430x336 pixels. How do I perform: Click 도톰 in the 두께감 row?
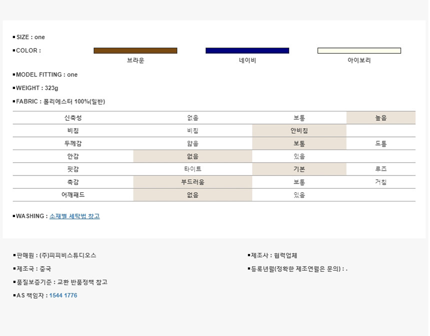380,144
